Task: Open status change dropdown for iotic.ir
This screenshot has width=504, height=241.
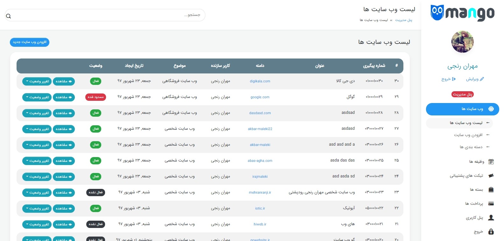Action: click(37, 209)
